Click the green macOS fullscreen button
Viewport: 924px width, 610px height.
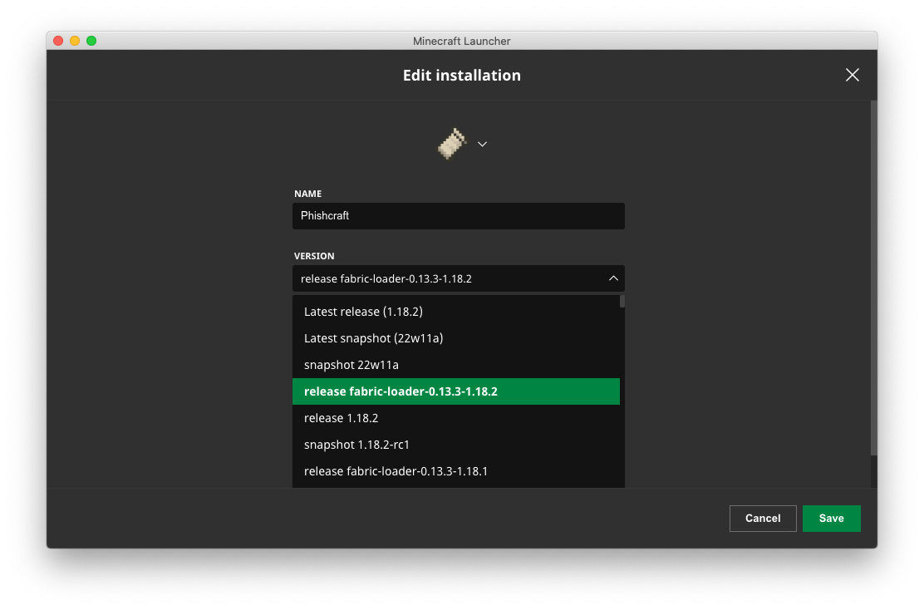coord(91,41)
